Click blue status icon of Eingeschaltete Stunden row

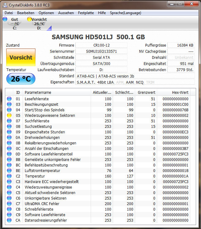point(9,132)
